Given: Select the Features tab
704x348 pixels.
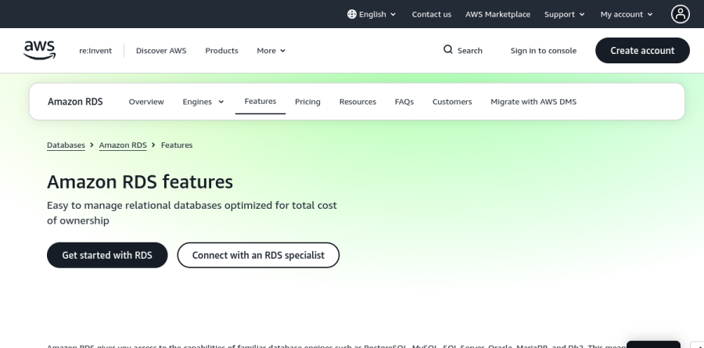Looking at the screenshot, I should tap(260, 102).
